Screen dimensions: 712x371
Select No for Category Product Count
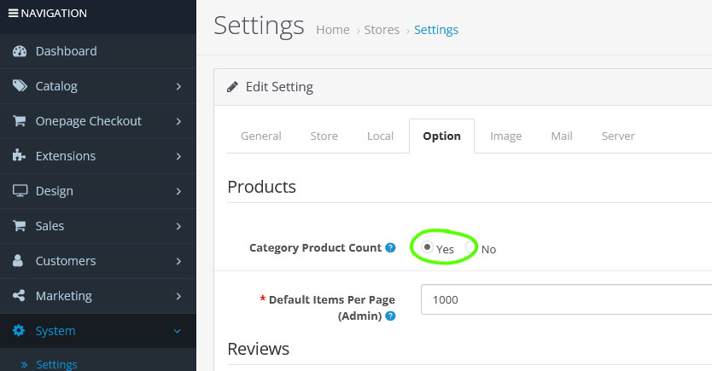pos(470,247)
